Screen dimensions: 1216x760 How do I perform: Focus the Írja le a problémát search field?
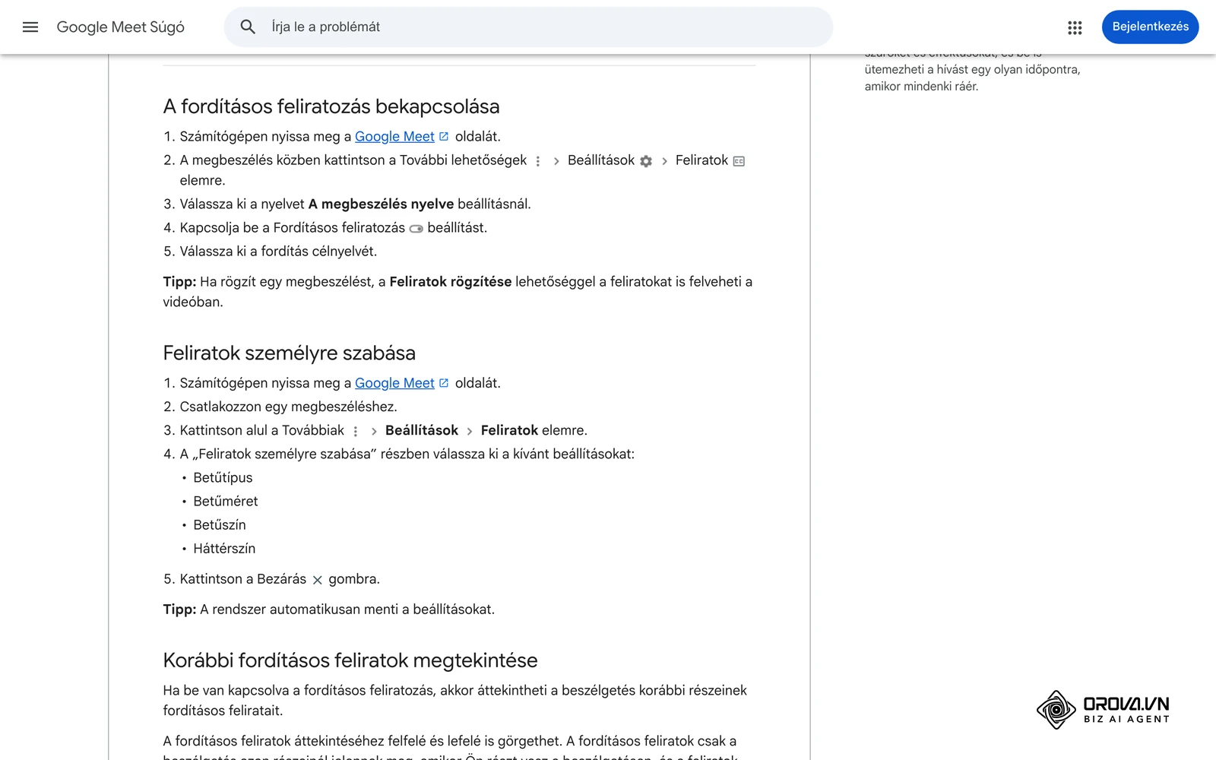point(528,27)
